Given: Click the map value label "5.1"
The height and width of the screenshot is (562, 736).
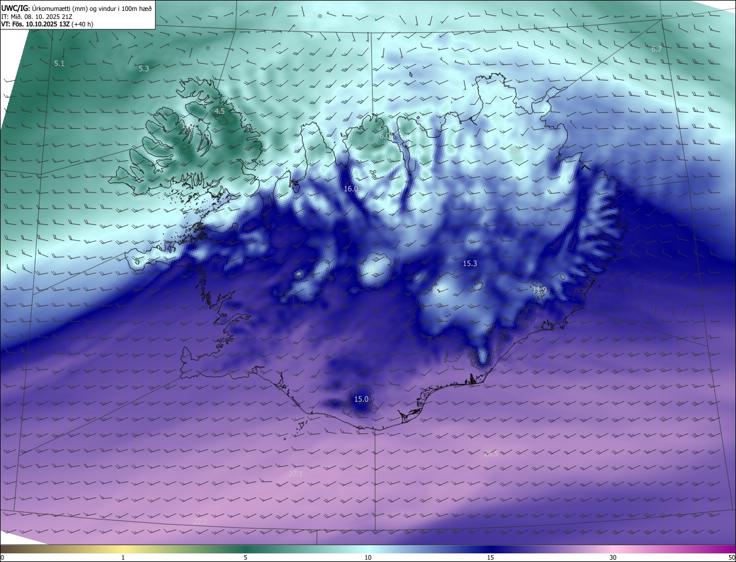Looking at the screenshot, I should (x=59, y=64).
